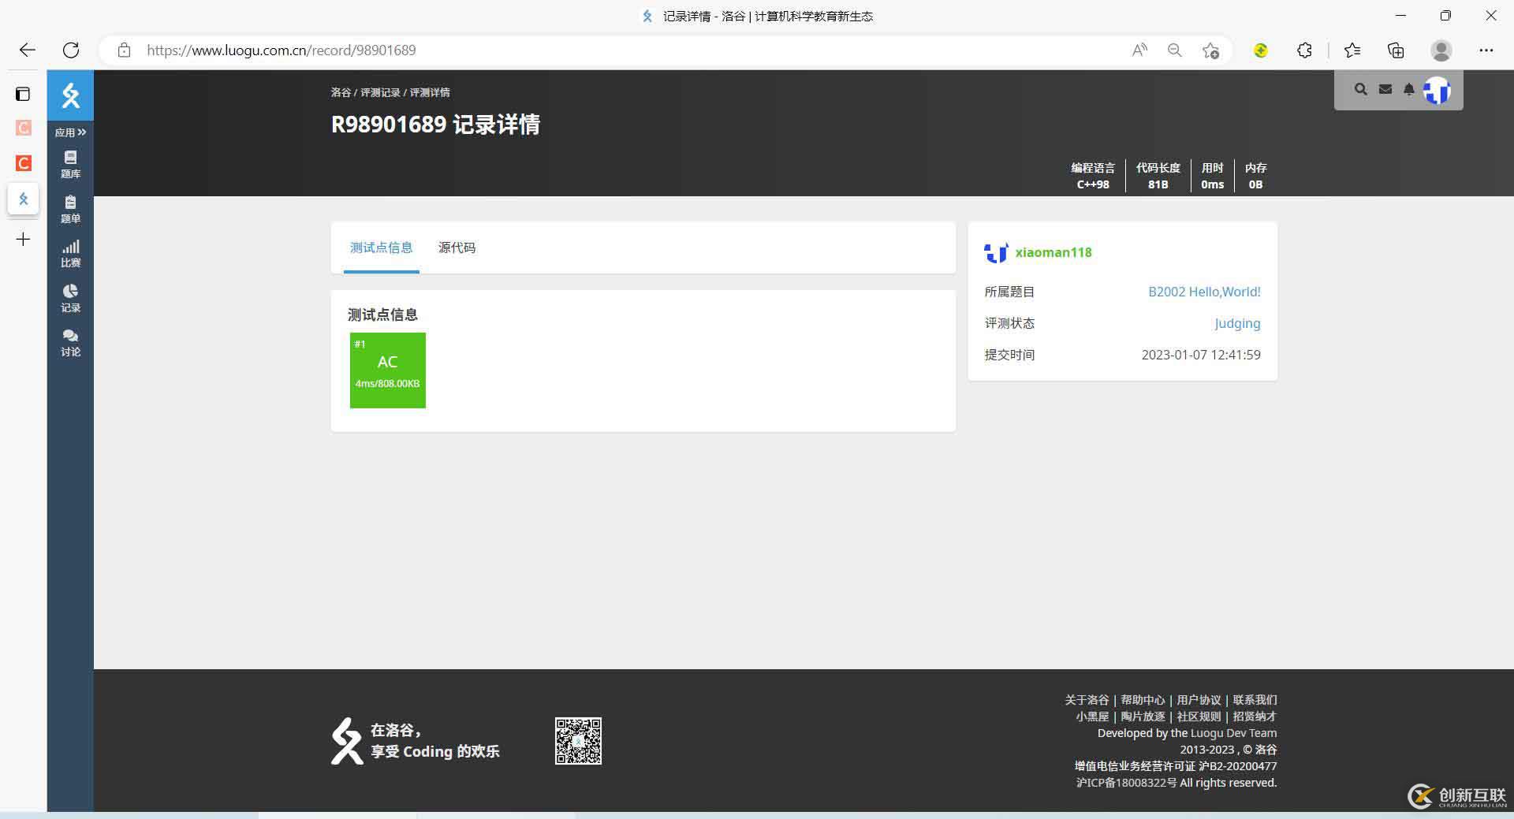Open the zoom magnifier icon
This screenshot has height=819, width=1514.
pyautogui.click(x=1175, y=50)
